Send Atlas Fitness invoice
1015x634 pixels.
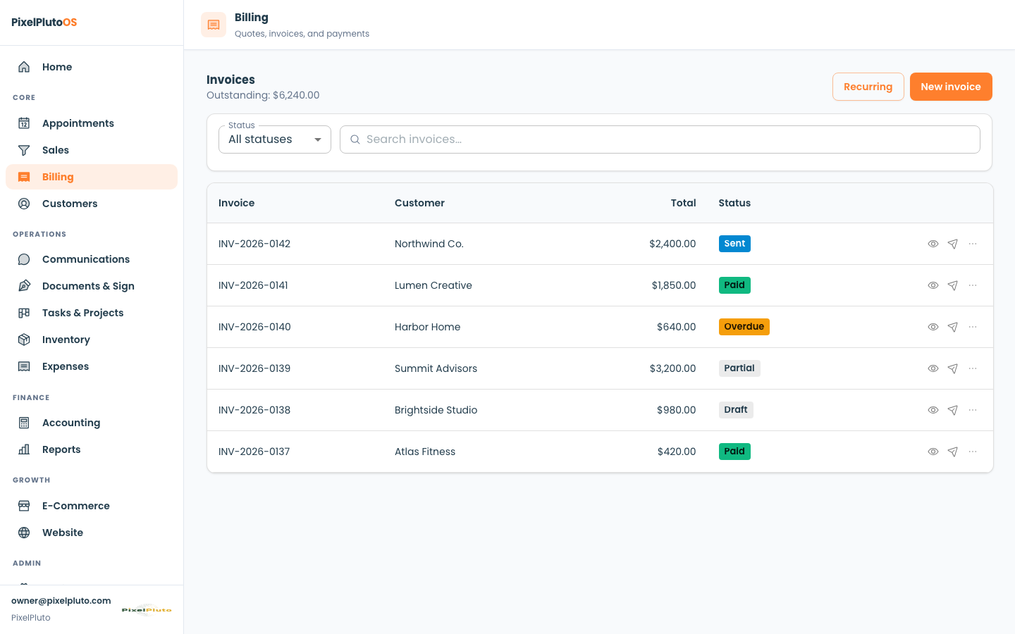[953, 452]
